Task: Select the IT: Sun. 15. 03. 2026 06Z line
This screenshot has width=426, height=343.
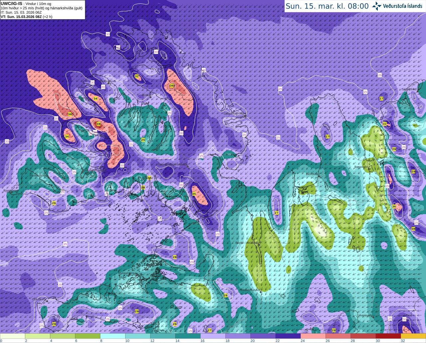Action: point(21,12)
